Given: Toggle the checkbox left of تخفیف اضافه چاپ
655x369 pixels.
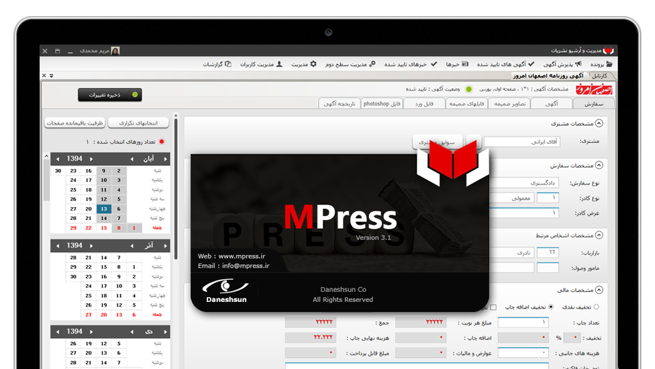Looking at the screenshot, I should tap(493, 307).
